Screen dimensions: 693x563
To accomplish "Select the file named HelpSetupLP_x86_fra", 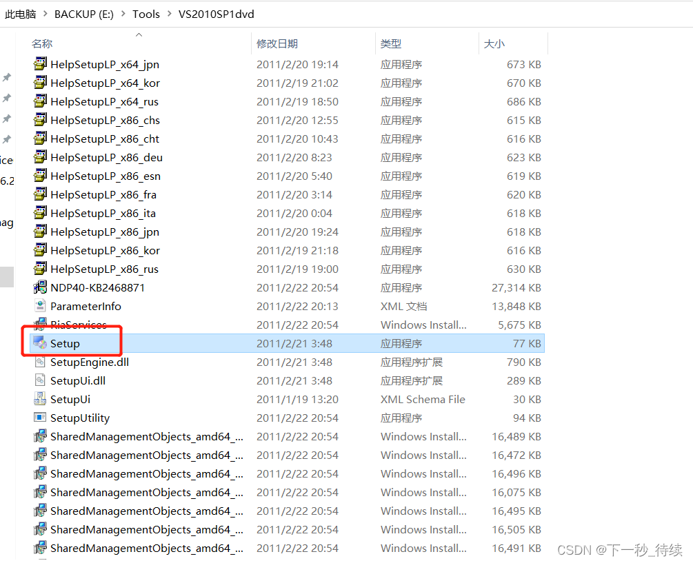I will pos(103,194).
